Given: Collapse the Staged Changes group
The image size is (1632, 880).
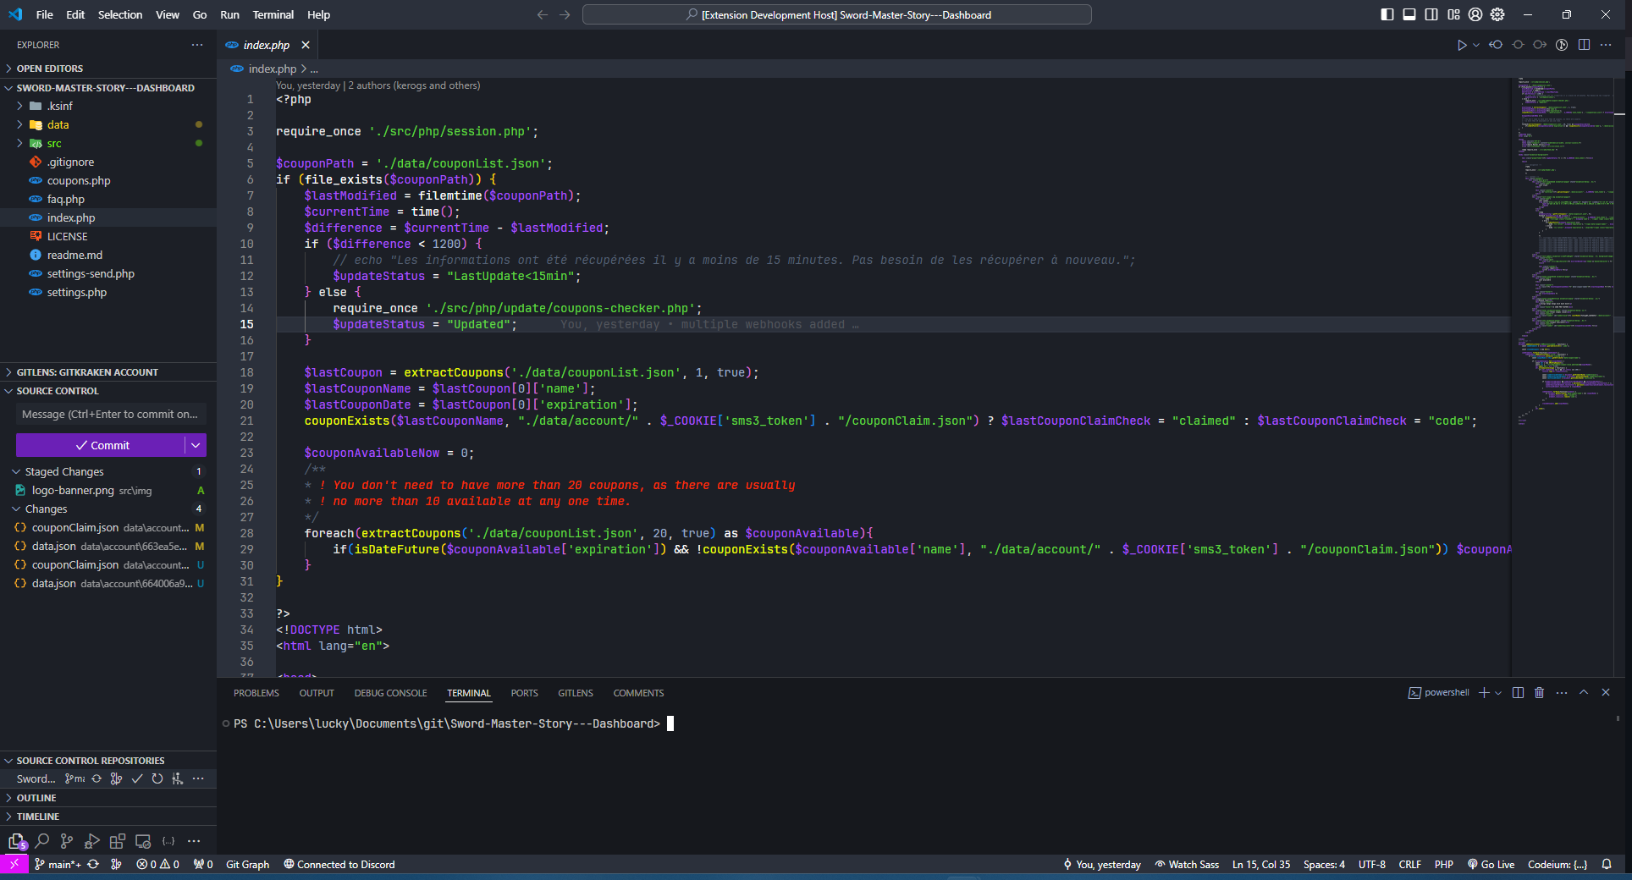Looking at the screenshot, I should 108,471.
